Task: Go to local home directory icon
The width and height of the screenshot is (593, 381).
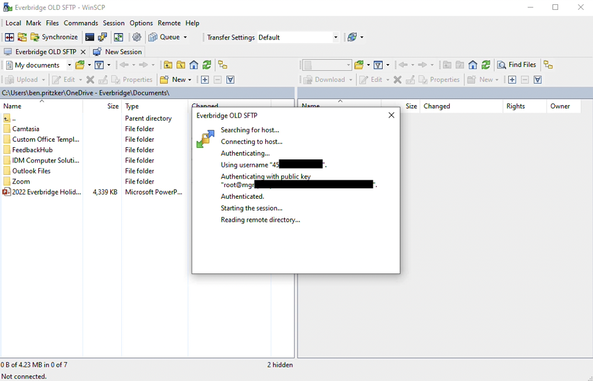Action: click(x=194, y=65)
